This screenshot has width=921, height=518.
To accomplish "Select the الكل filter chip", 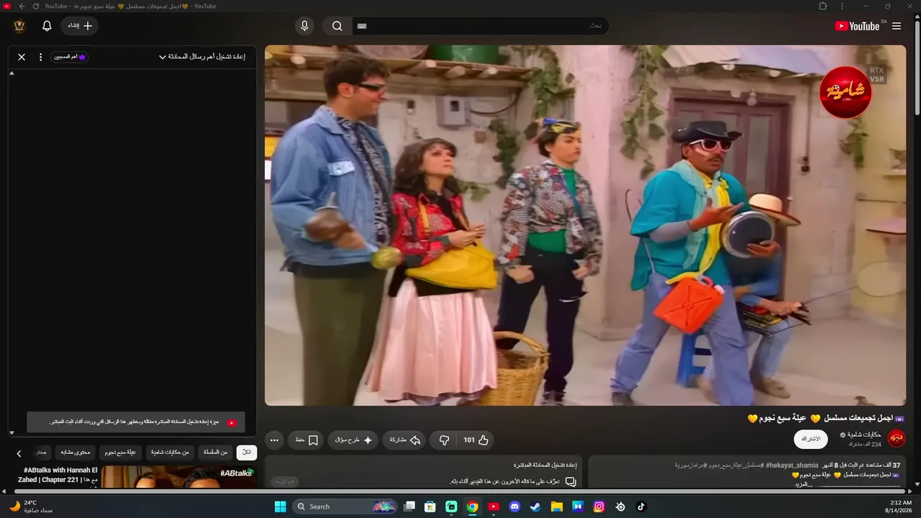I will click(247, 453).
